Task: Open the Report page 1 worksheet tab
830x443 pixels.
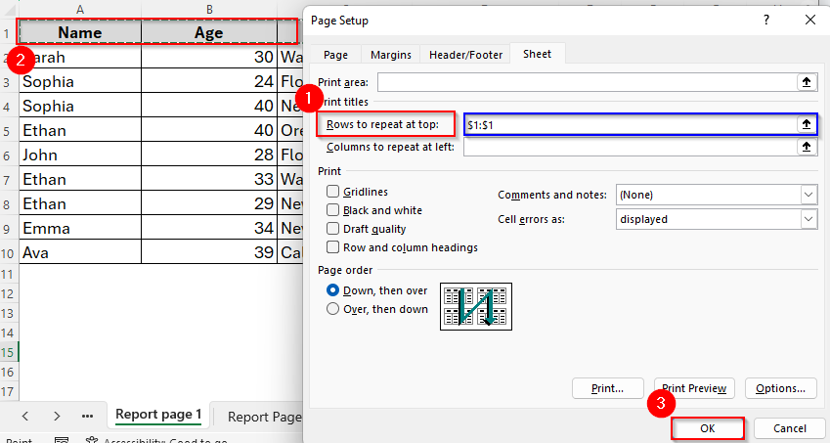Action: tap(158, 415)
